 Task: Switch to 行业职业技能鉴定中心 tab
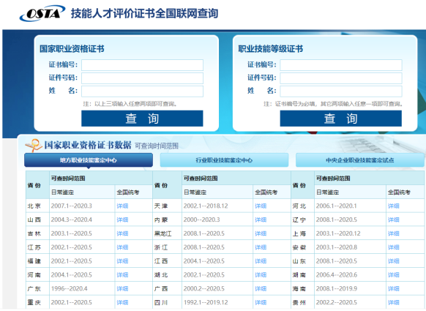[x=224, y=160]
